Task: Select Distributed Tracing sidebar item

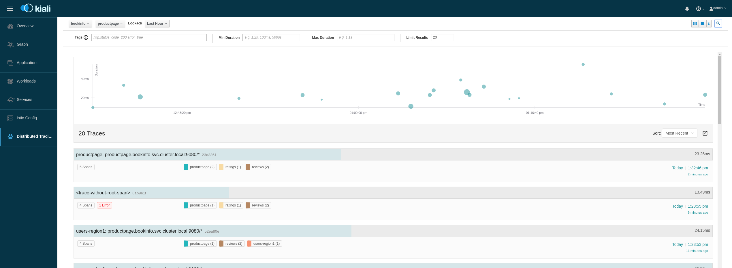Action: 29,137
